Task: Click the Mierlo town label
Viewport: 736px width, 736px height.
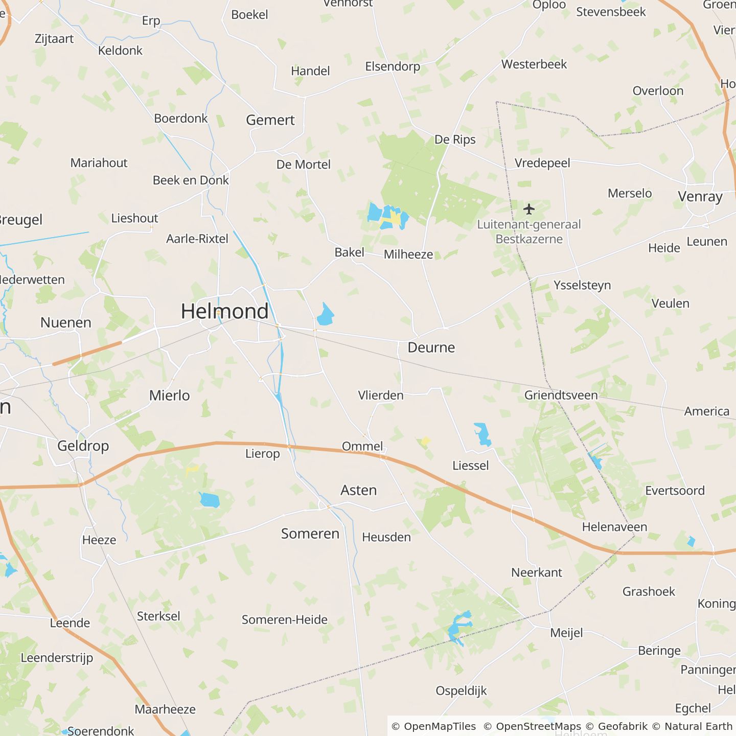Action: 170,396
